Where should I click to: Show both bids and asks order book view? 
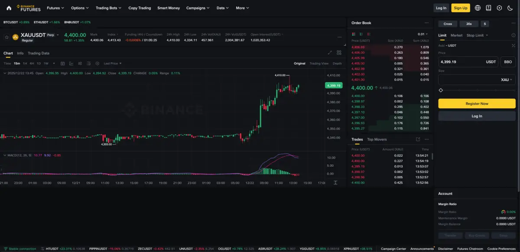tap(354, 34)
